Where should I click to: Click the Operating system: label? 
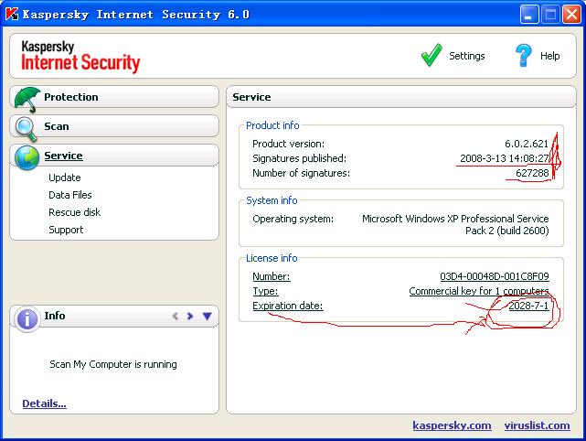click(x=293, y=219)
